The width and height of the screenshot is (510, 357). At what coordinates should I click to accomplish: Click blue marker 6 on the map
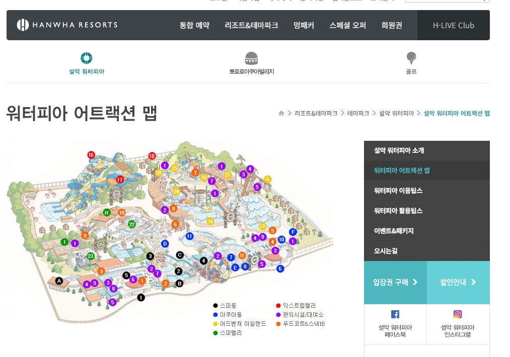pos(280,269)
